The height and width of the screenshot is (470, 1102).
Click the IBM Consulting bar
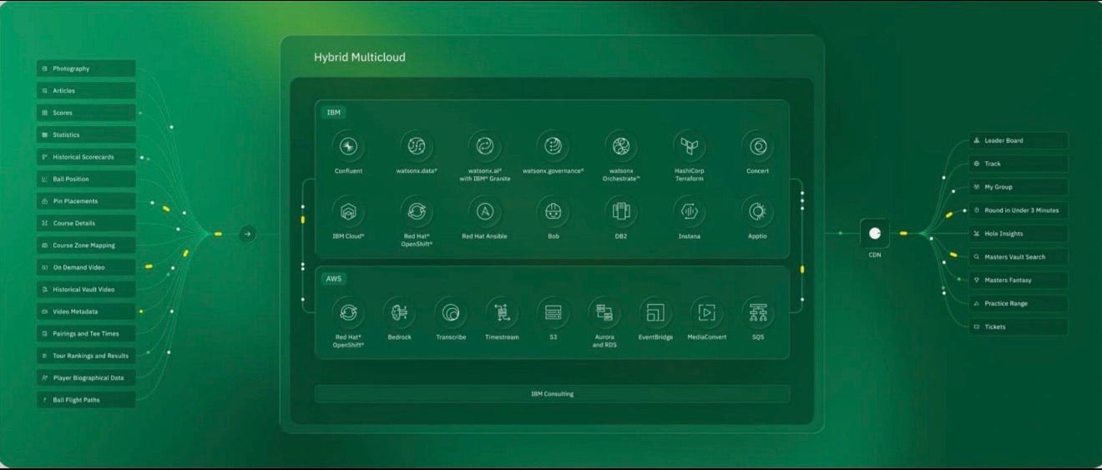pyautogui.click(x=553, y=393)
